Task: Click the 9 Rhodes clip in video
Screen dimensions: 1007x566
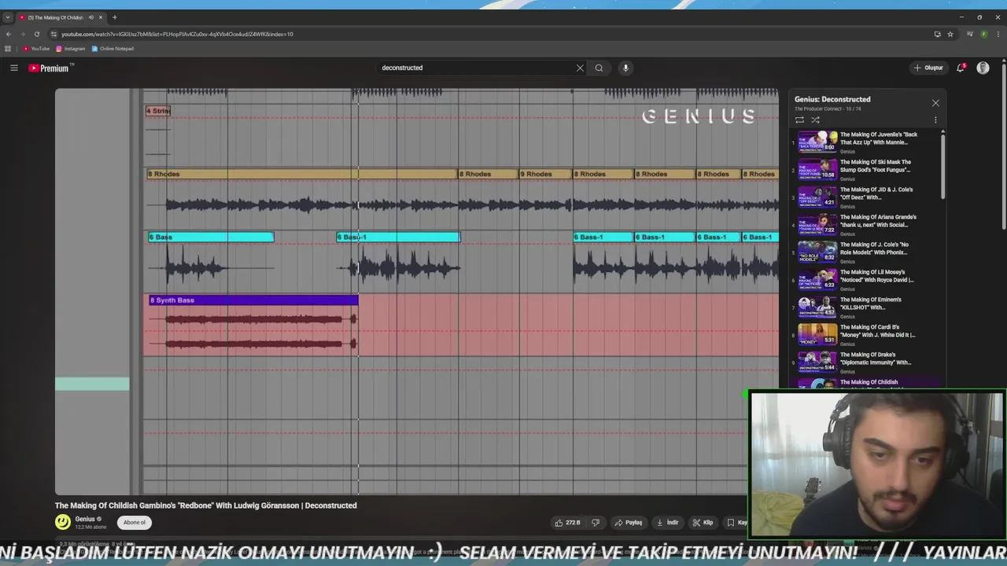Action: pyautogui.click(x=545, y=175)
